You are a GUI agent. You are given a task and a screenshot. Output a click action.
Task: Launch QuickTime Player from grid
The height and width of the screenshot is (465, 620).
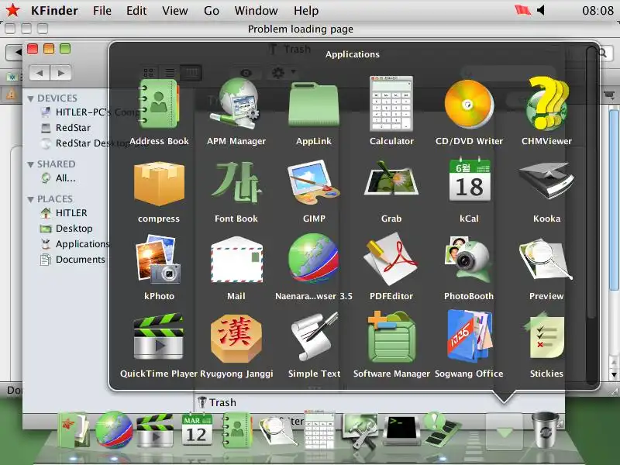[159, 337]
